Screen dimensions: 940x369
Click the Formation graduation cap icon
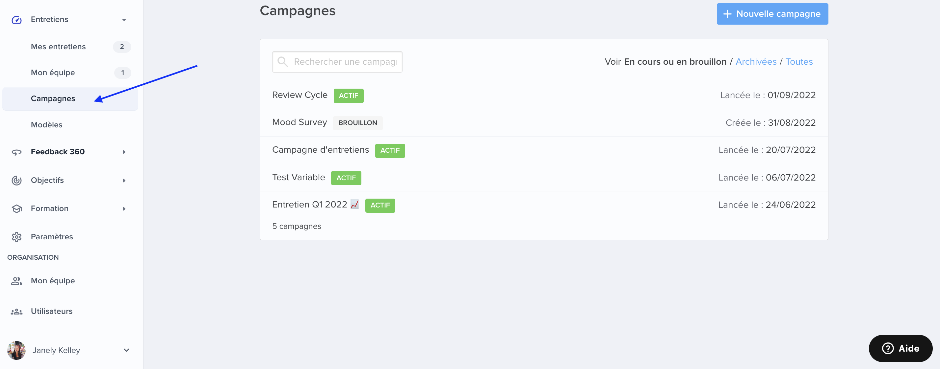pyautogui.click(x=16, y=208)
